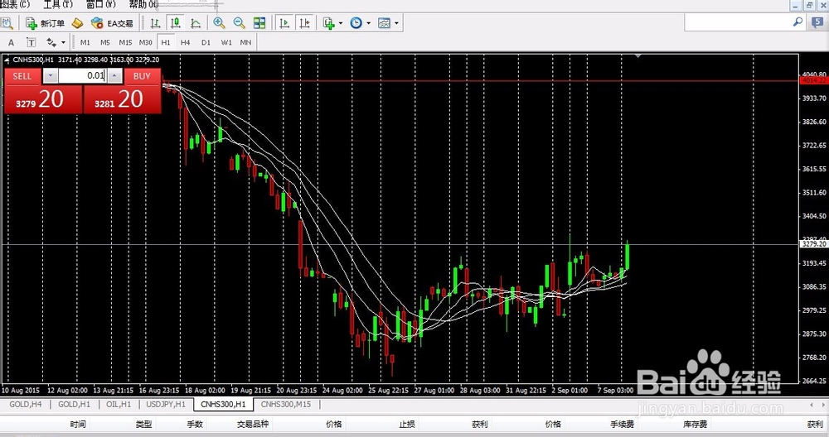Image resolution: width=829 pixels, height=437 pixels.
Task: Open the 窗口(W) menu
Action: [x=100, y=5]
